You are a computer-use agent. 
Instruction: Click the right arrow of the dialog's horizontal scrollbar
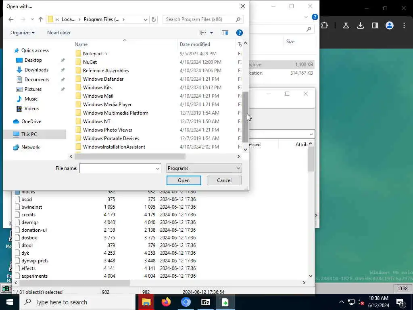(x=239, y=156)
